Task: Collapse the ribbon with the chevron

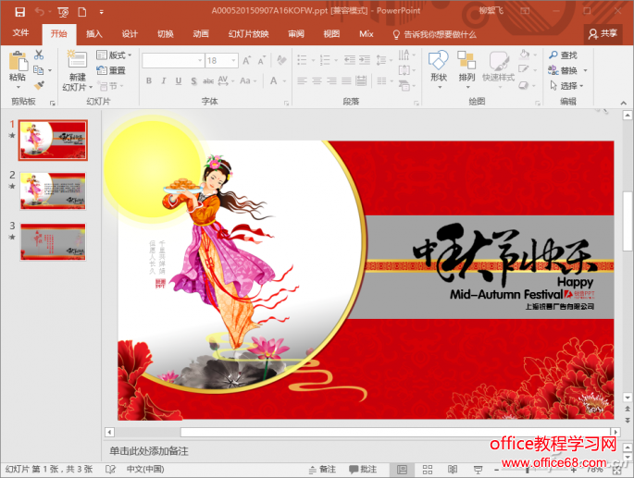Action: pyautogui.click(x=624, y=103)
